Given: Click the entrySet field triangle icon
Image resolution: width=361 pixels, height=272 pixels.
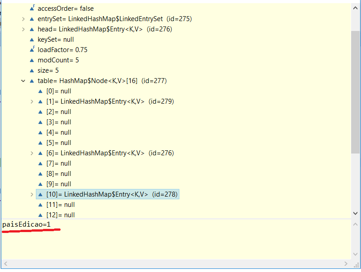Looking at the screenshot, I should point(32,19).
